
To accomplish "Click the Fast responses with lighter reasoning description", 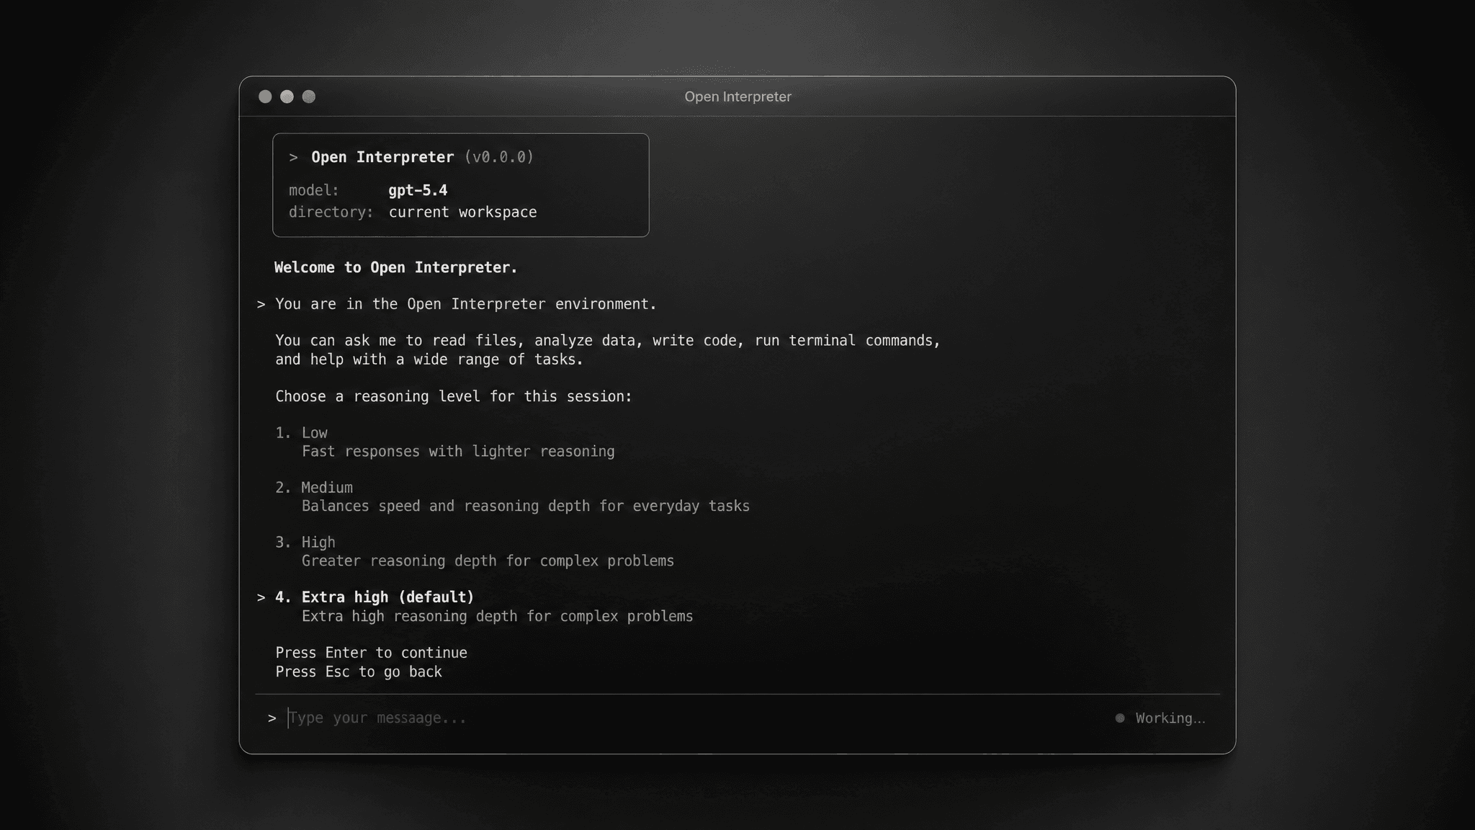I will 458,451.
